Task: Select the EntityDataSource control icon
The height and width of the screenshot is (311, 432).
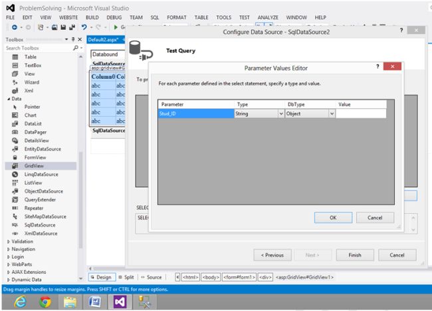Action: pos(15,149)
